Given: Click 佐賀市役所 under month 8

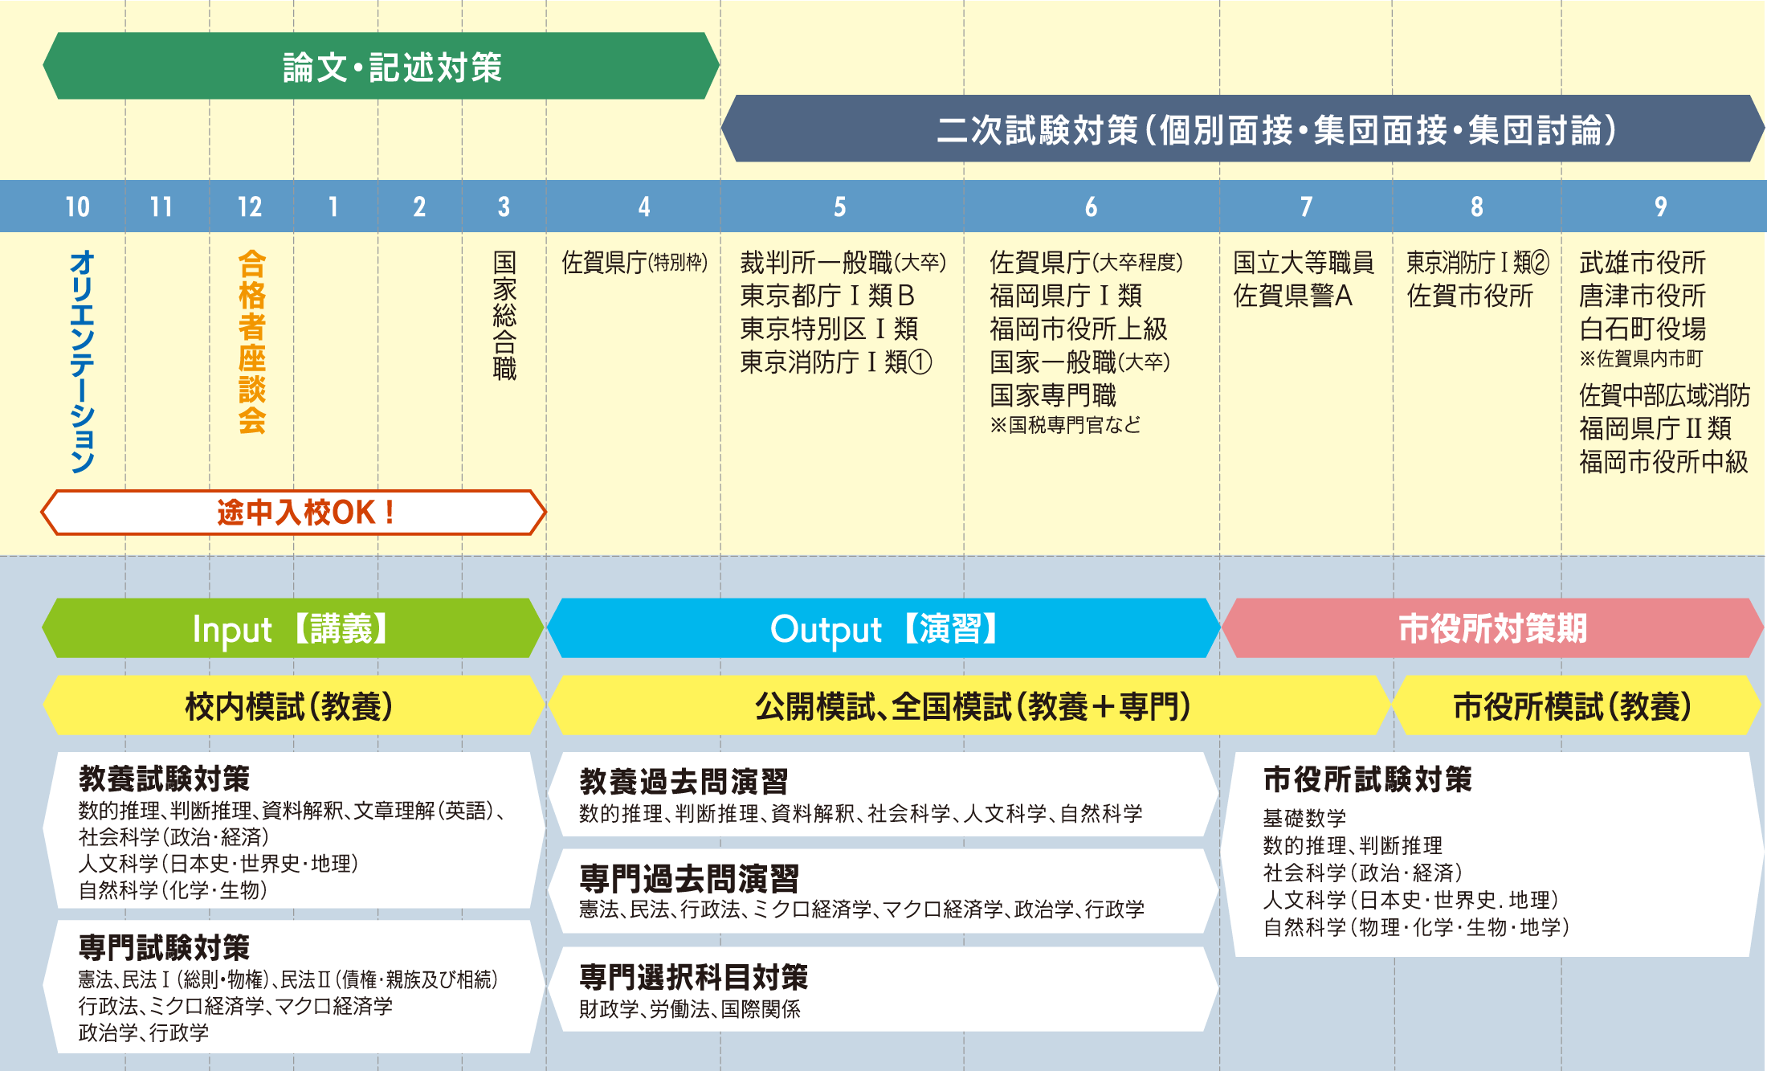Looking at the screenshot, I should (x=1470, y=296).
